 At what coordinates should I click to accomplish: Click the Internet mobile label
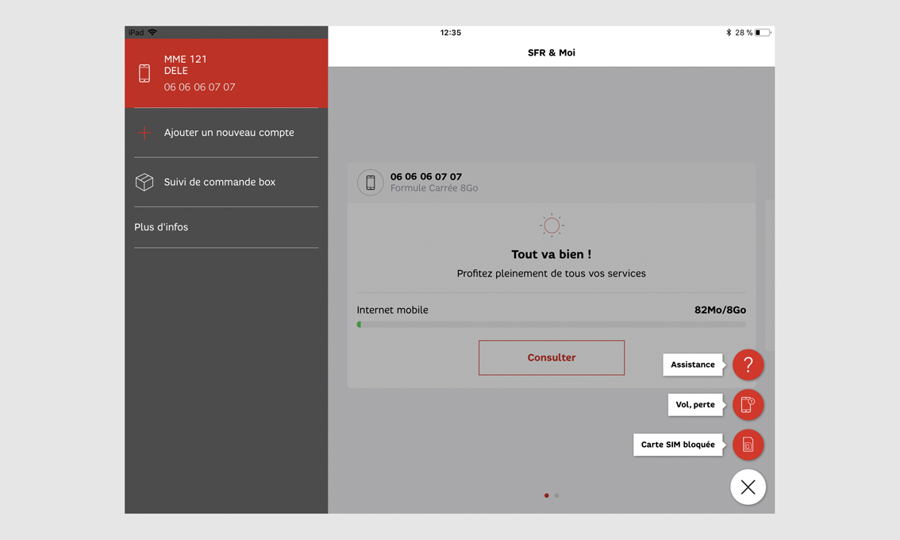[393, 310]
